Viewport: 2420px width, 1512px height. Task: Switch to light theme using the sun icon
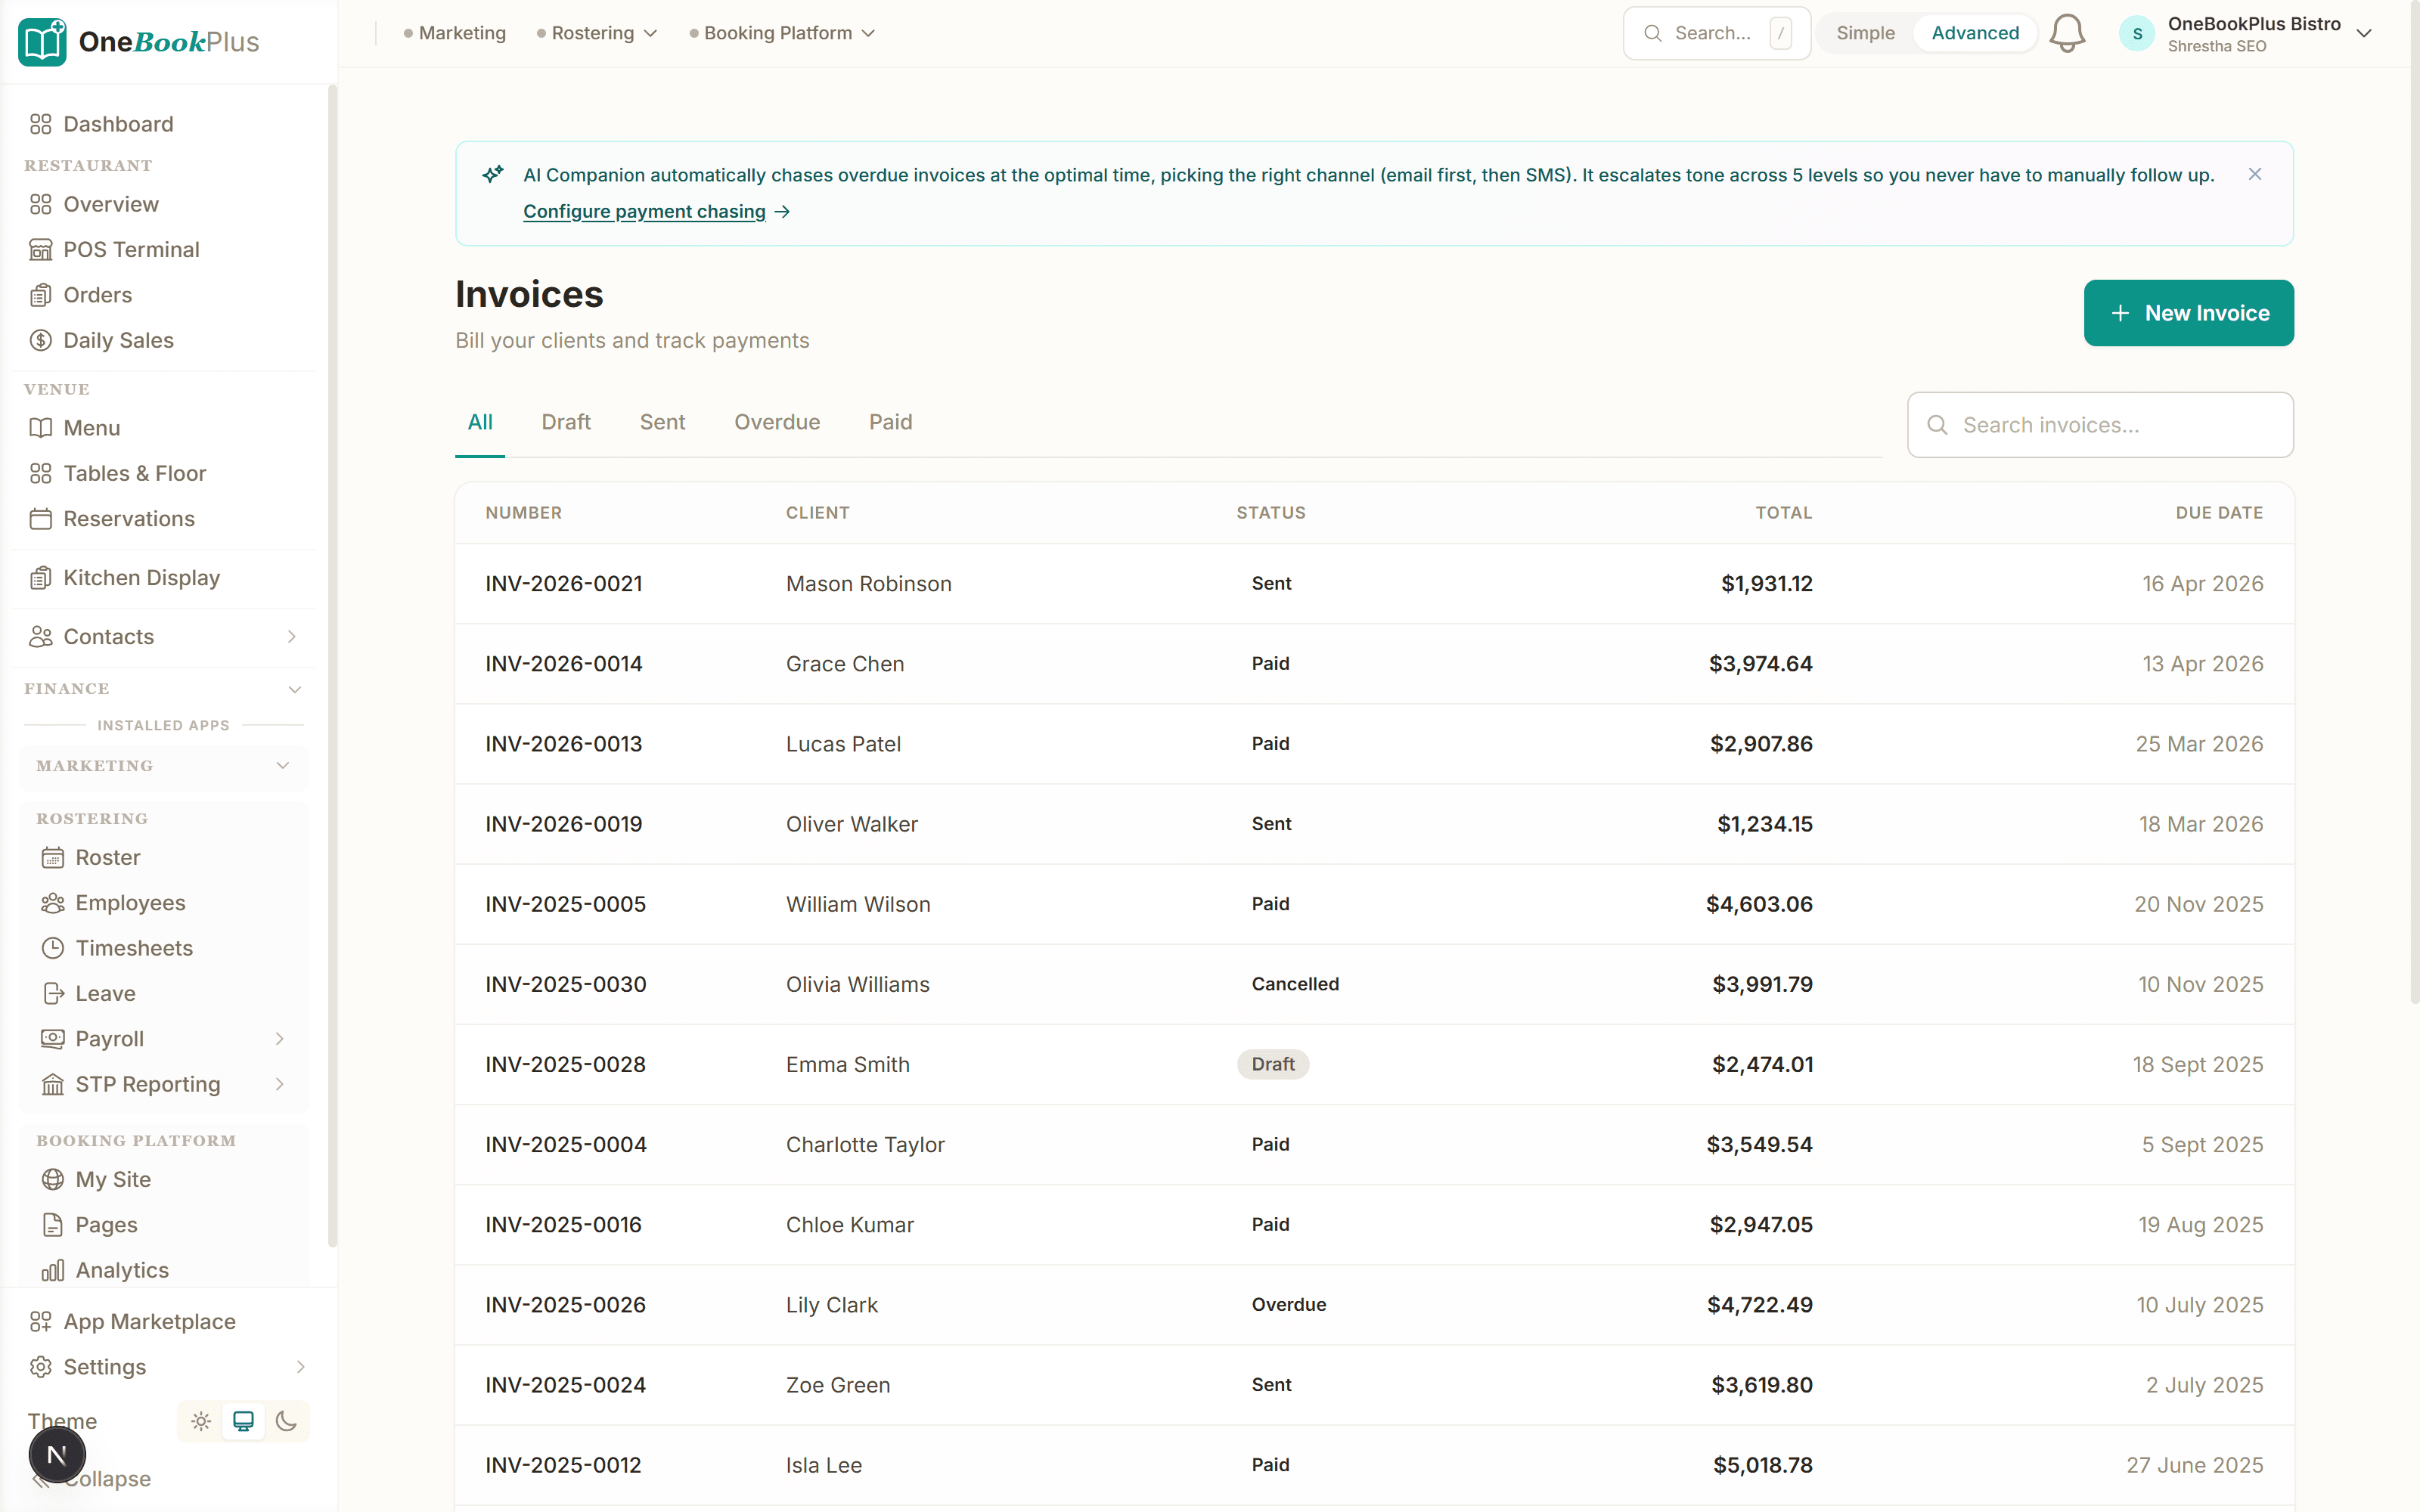pos(200,1421)
